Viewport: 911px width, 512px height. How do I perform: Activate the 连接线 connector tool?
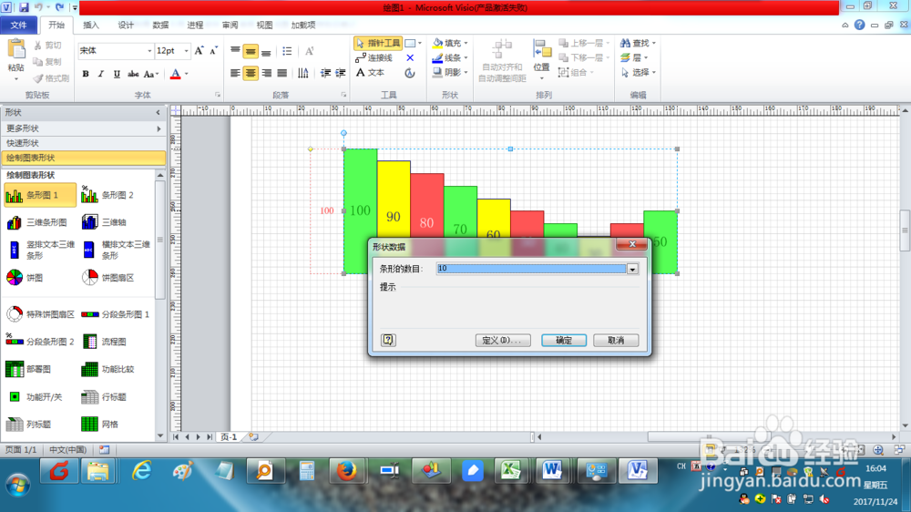click(x=374, y=57)
